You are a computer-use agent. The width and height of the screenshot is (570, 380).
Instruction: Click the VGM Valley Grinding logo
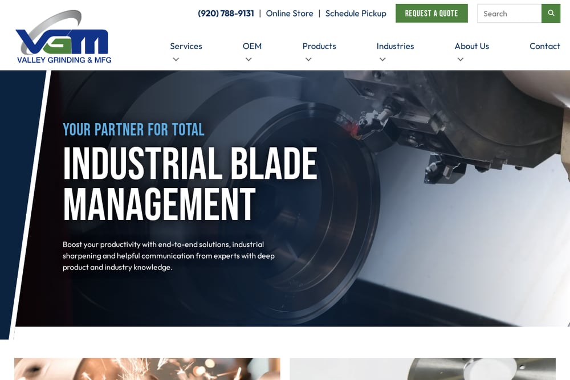[63, 36]
